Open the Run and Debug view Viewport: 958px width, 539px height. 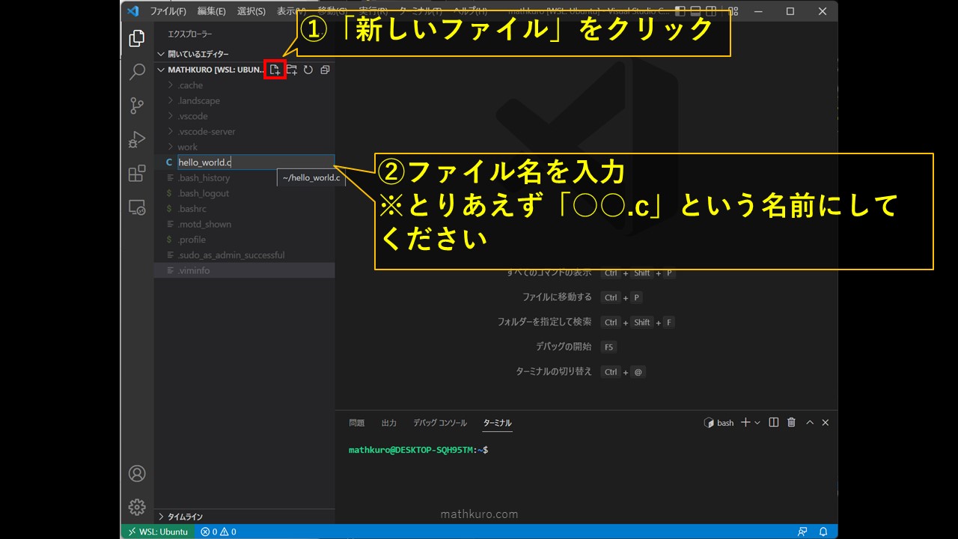(137, 139)
